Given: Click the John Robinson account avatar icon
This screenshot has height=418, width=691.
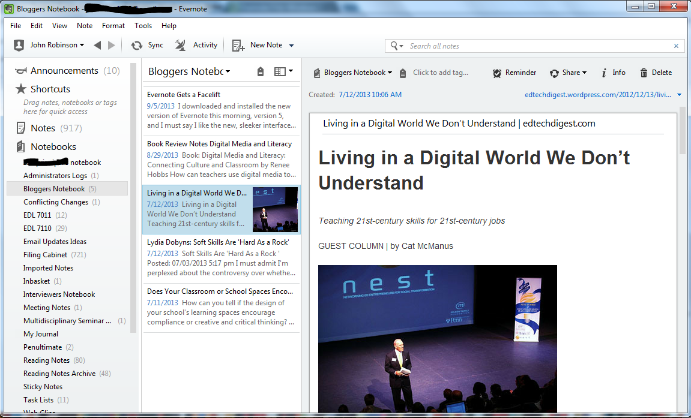Looking at the screenshot, I should click(x=19, y=45).
